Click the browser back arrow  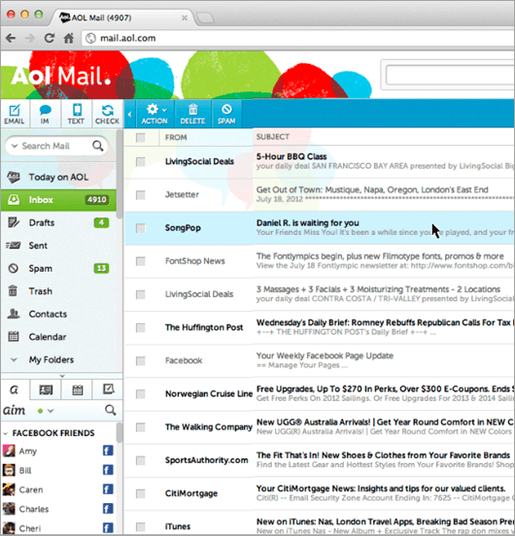pyautogui.click(x=11, y=38)
